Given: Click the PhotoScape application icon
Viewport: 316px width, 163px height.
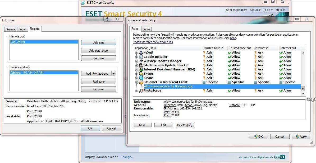Looking at the screenshot, I should (141, 91).
